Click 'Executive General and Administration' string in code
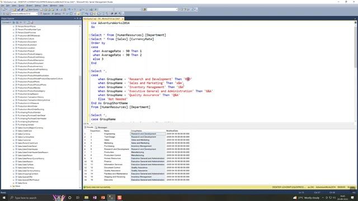358x201 pixels. (x=161, y=91)
